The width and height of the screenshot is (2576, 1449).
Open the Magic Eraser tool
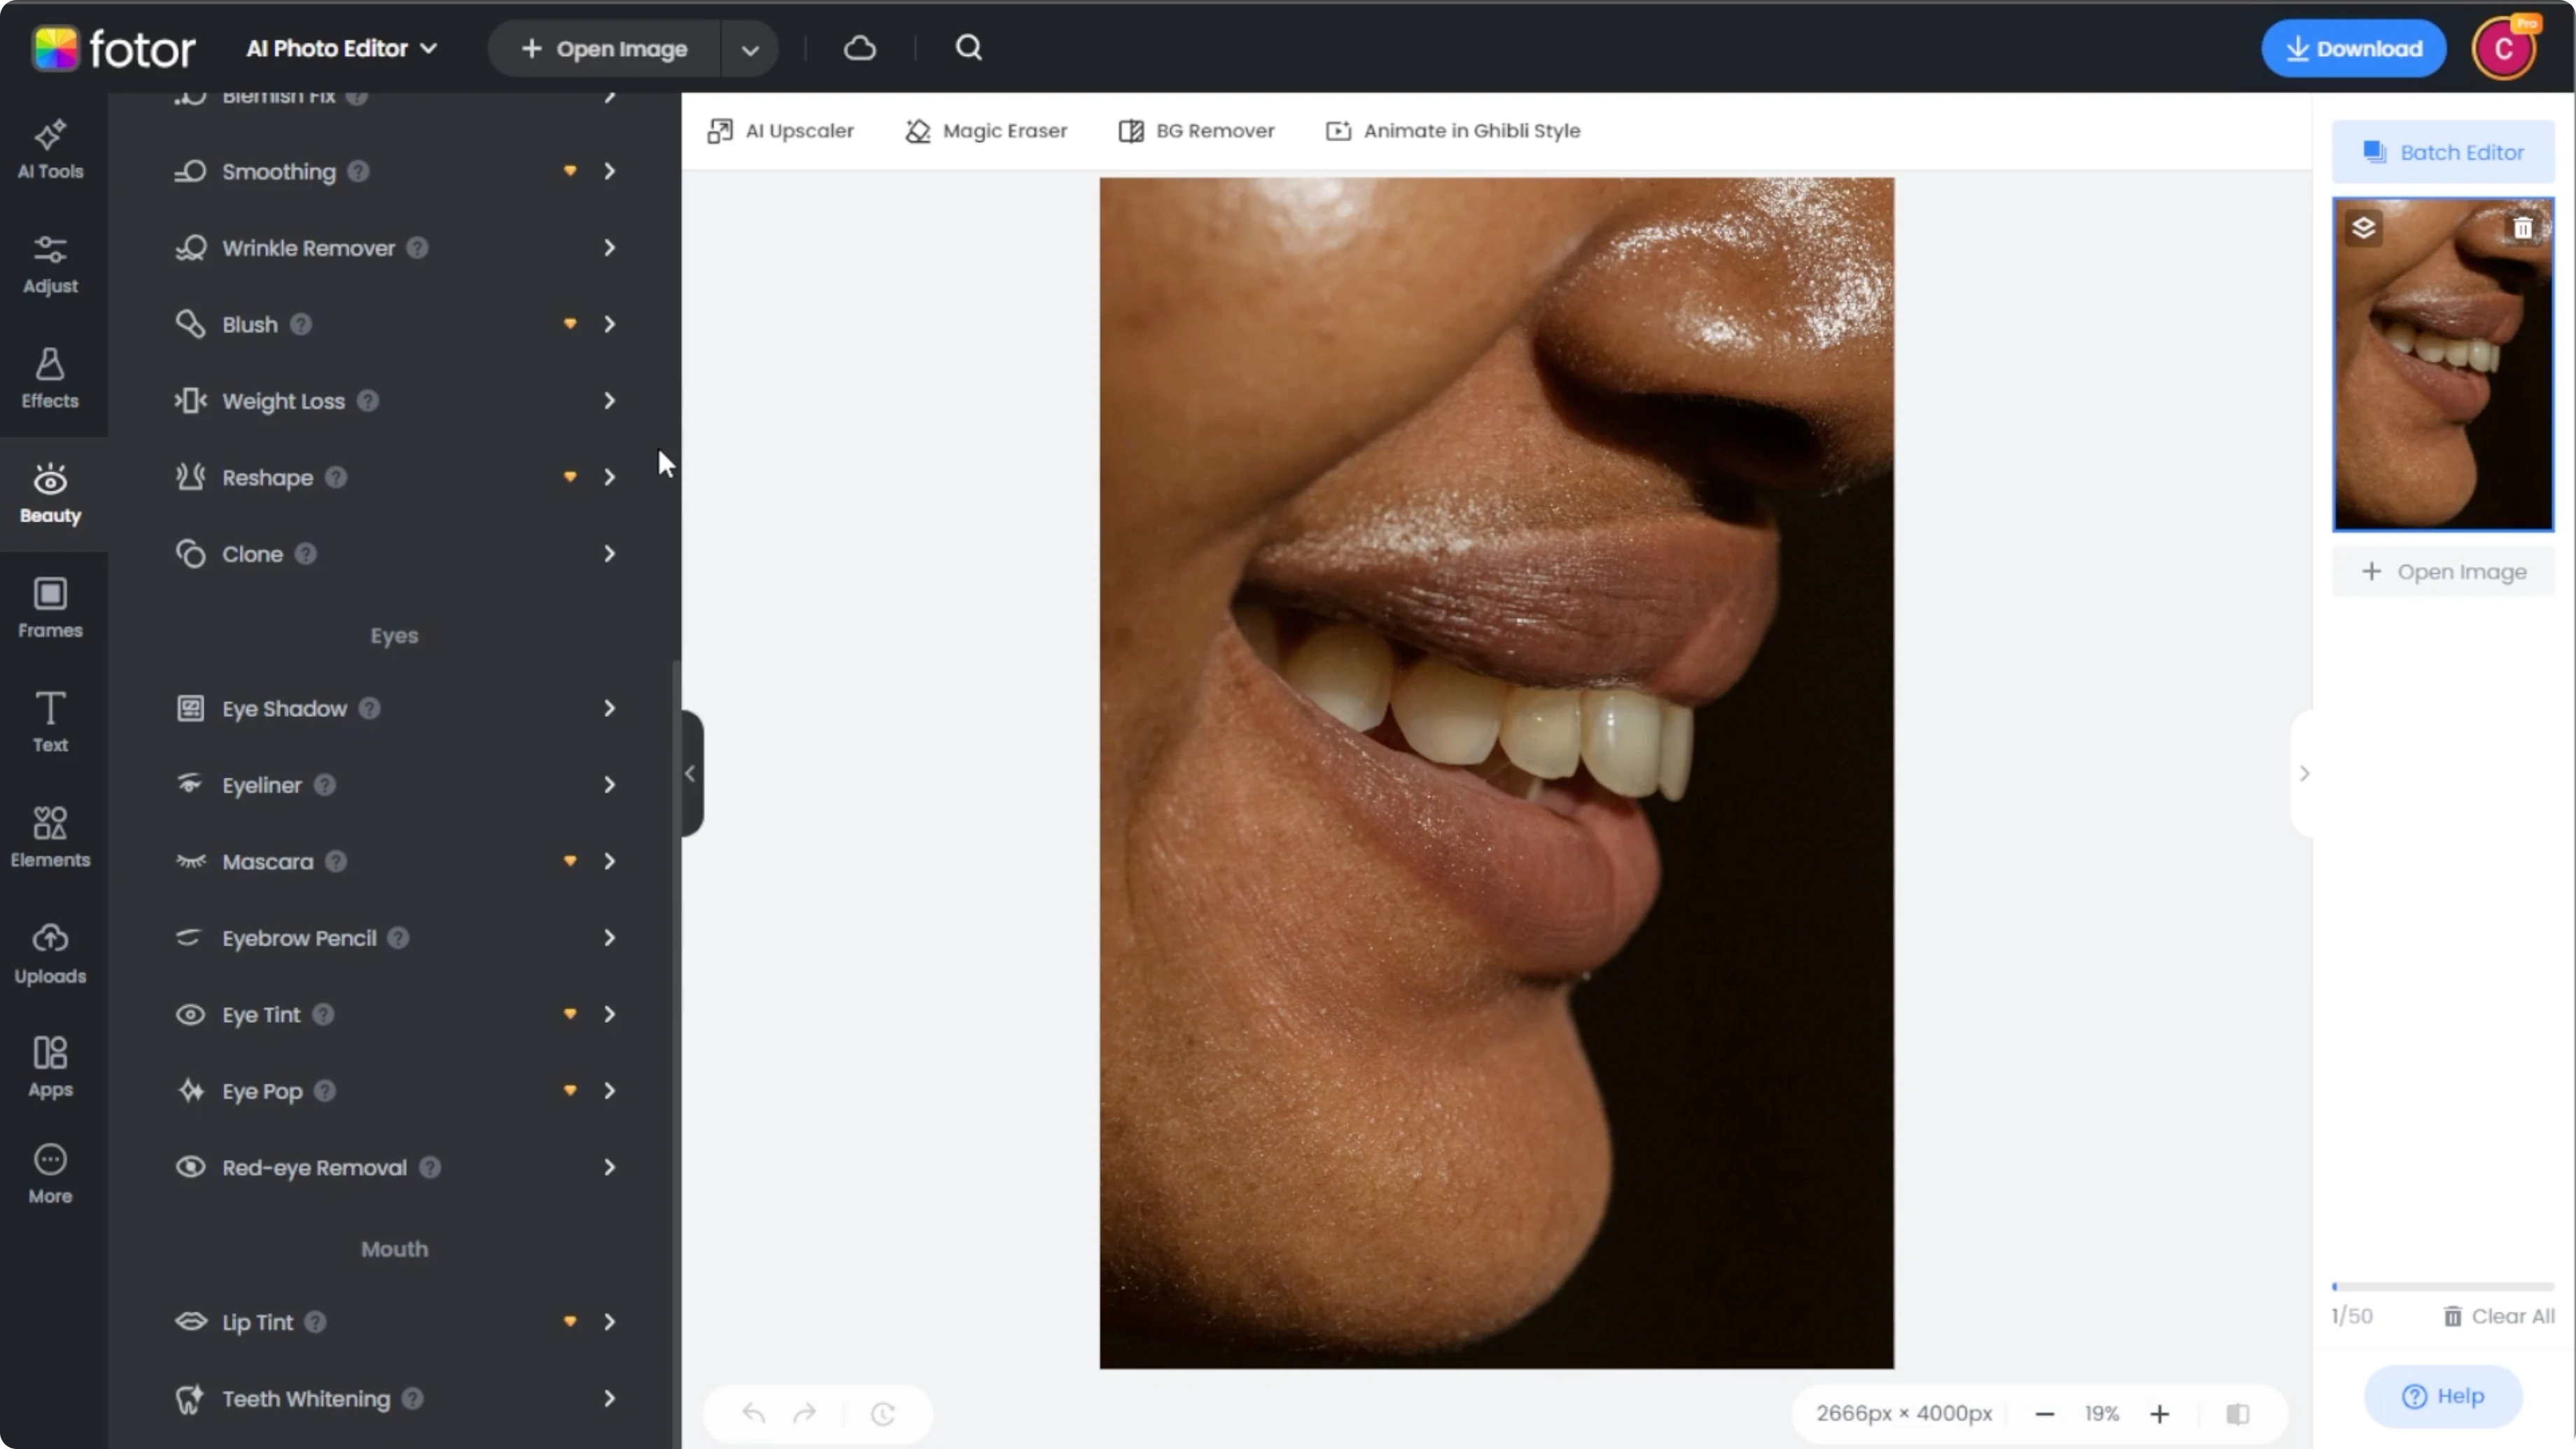pyautogui.click(x=986, y=131)
